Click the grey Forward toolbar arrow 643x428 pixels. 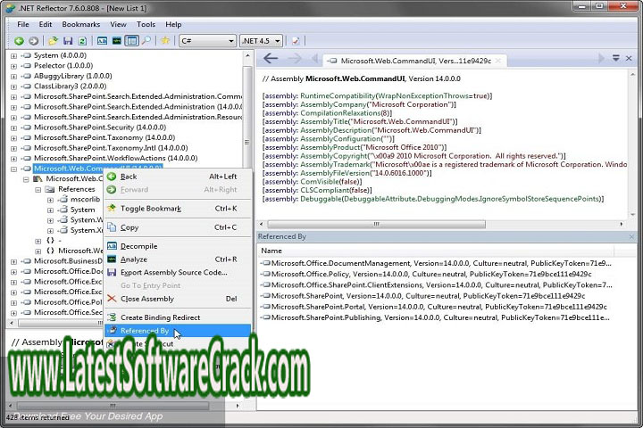(34, 41)
